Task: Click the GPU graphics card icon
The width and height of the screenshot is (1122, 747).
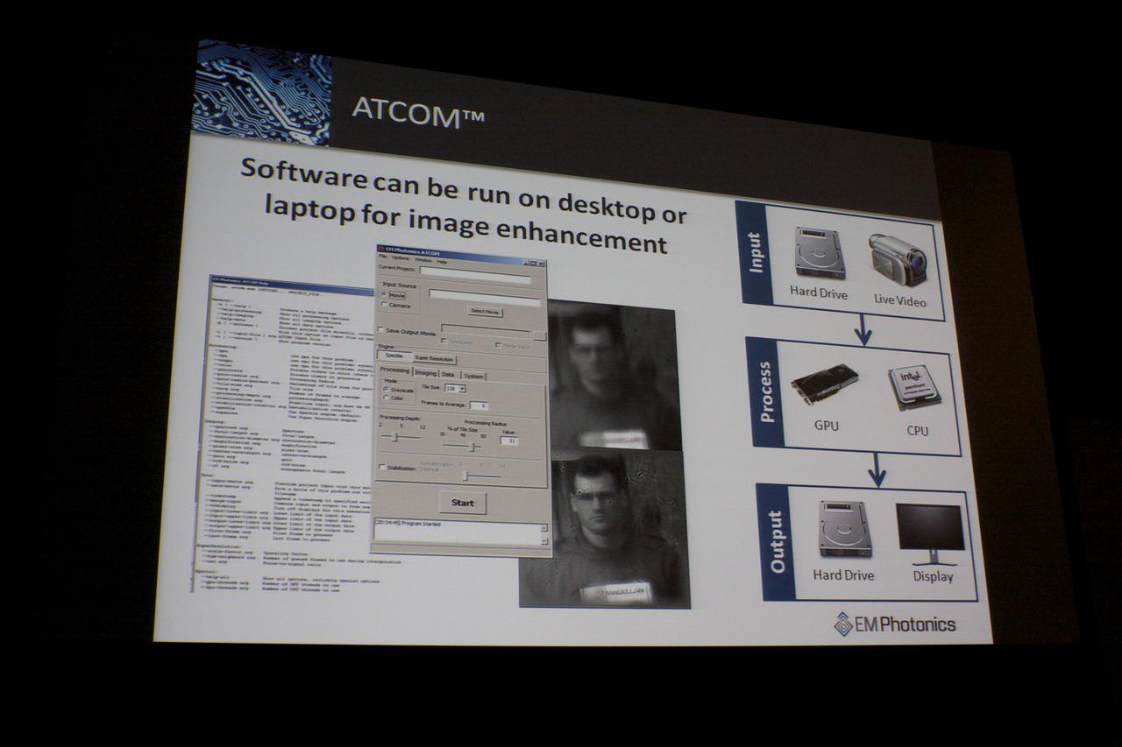Action: pyautogui.click(x=825, y=387)
